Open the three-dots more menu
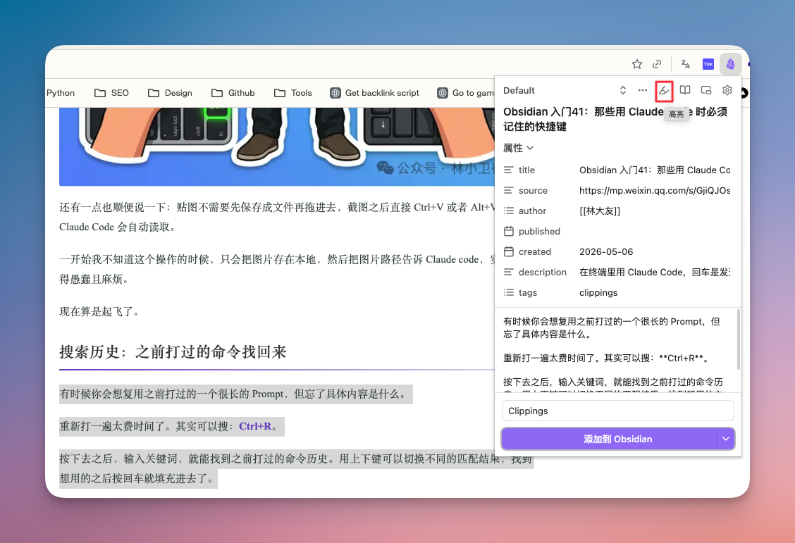The width and height of the screenshot is (795, 543). coord(642,90)
